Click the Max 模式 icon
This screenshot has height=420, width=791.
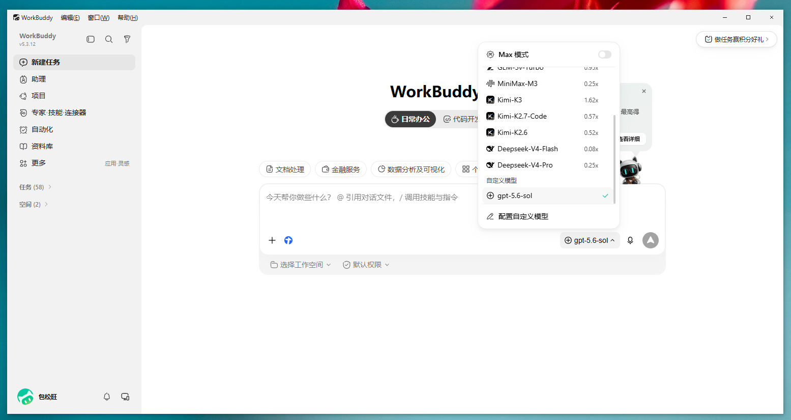click(x=490, y=54)
